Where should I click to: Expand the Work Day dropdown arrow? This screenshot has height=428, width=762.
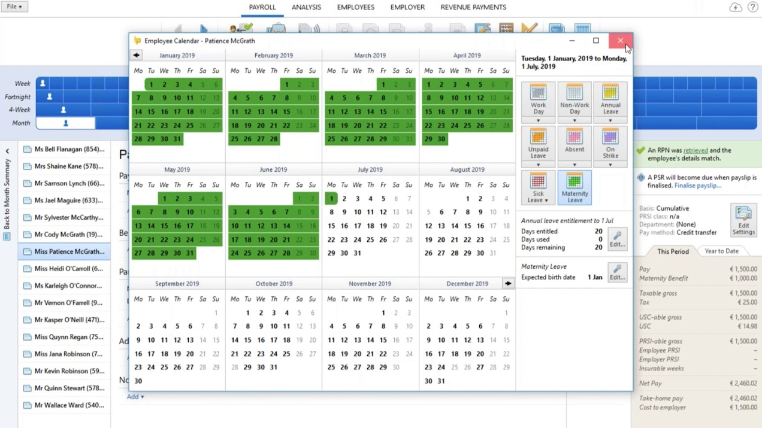pos(538,121)
